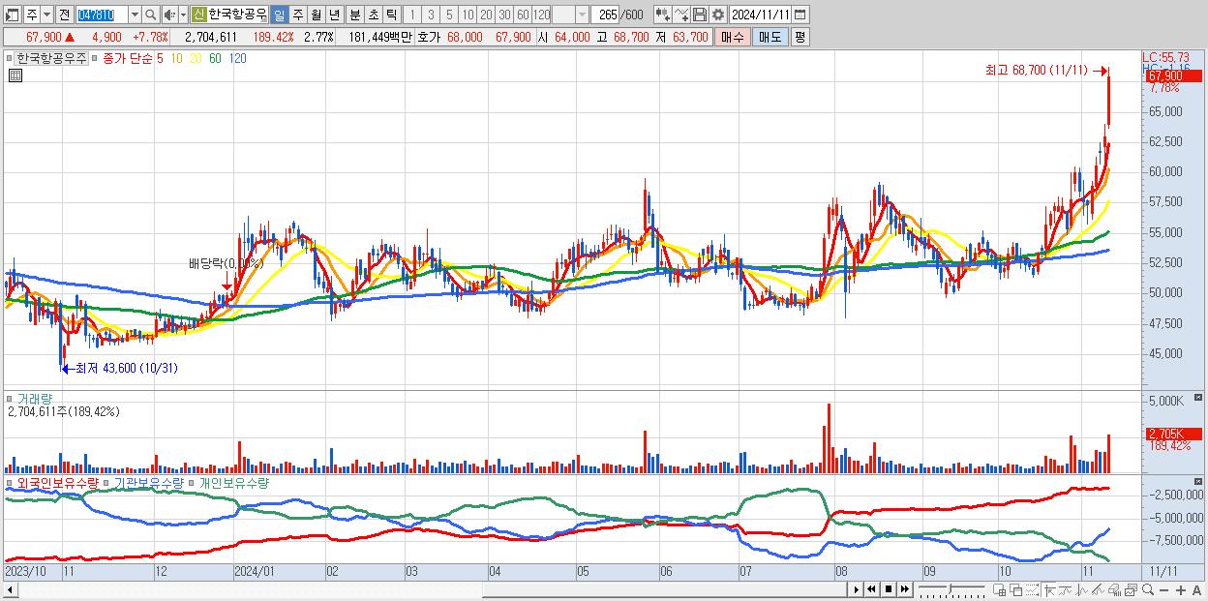Open the calendar date picker icon
Image resolution: width=1208 pixels, height=601 pixels.
tap(800, 15)
